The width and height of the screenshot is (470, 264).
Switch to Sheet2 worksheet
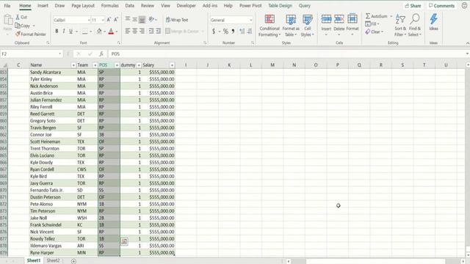point(53,260)
